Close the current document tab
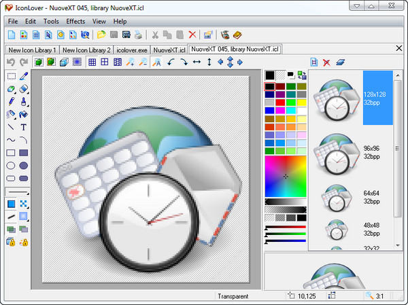408x305 pixels. tap(398, 49)
